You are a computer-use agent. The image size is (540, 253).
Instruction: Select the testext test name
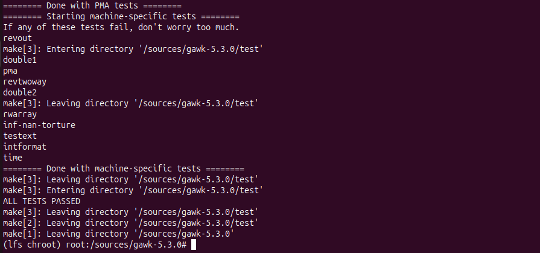[x=20, y=136]
